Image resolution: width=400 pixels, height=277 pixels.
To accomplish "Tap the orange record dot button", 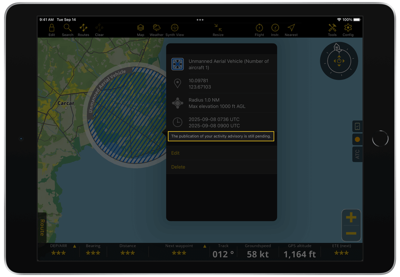I will pyautogui.click(x=357, y=140).
